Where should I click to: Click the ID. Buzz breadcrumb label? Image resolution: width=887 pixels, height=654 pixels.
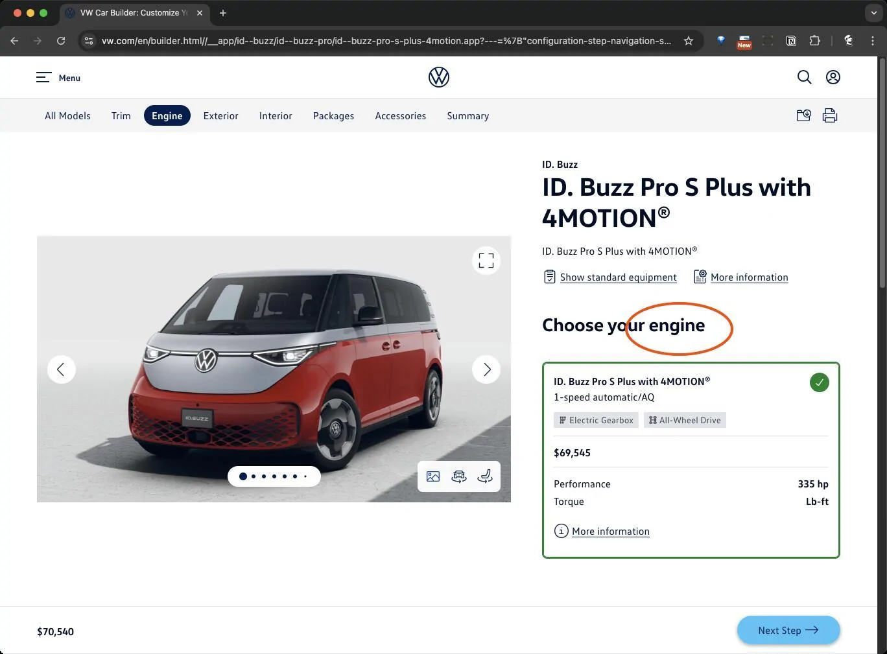click(x=560, y=165)
